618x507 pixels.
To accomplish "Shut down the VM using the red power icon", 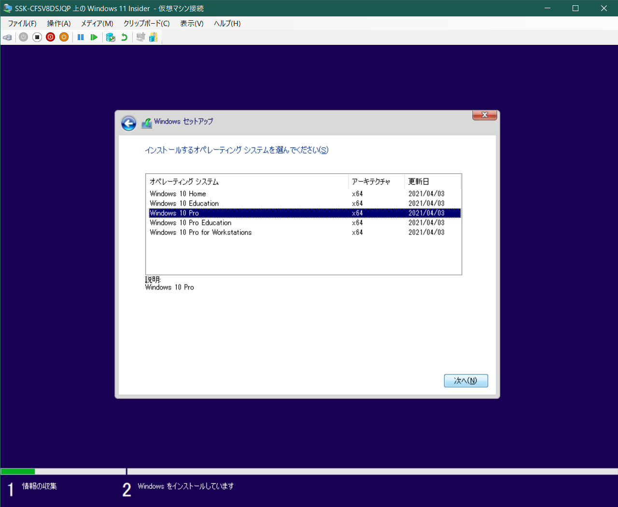I will (50, 37).
